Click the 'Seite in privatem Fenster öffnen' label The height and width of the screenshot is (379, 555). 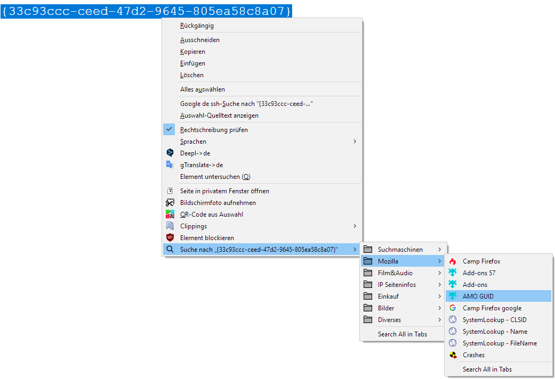point(224,191)
